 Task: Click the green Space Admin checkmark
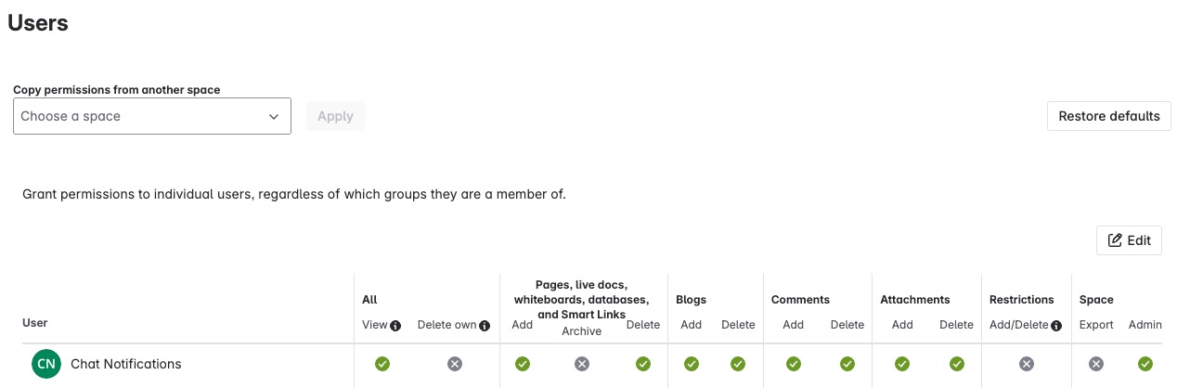pos(1145,364)
